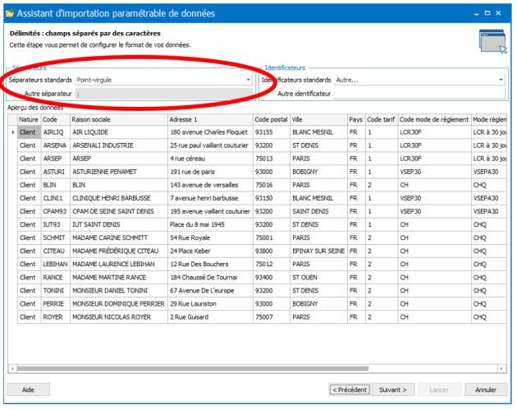Click the Place du 8 mai 1945 cell
This screenshot has width=517, height=410.
[210, 225]
